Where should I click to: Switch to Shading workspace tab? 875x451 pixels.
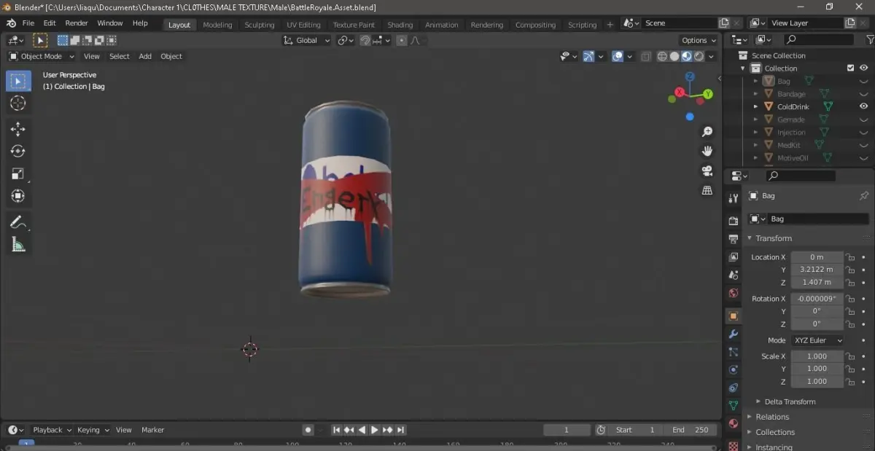[x=400, y=25]
